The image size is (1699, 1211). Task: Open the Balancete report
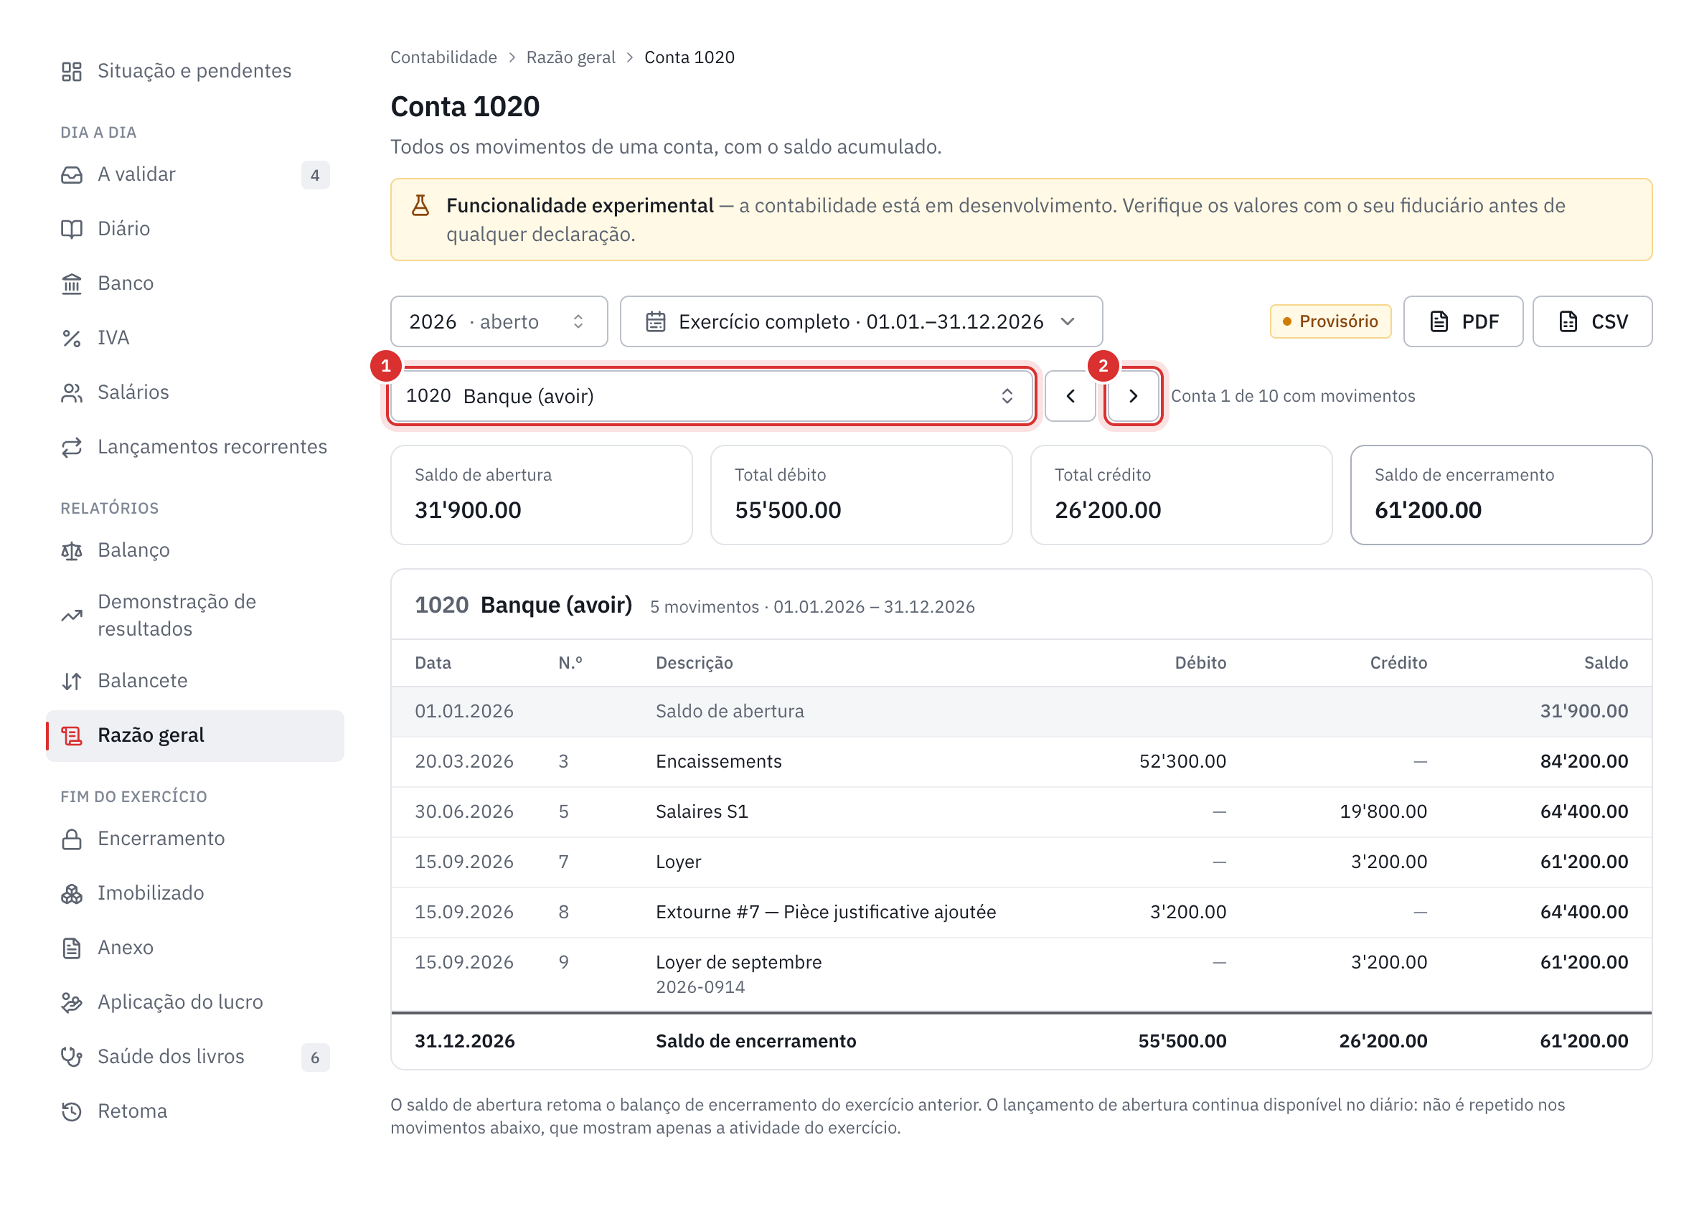pos(195,682)
